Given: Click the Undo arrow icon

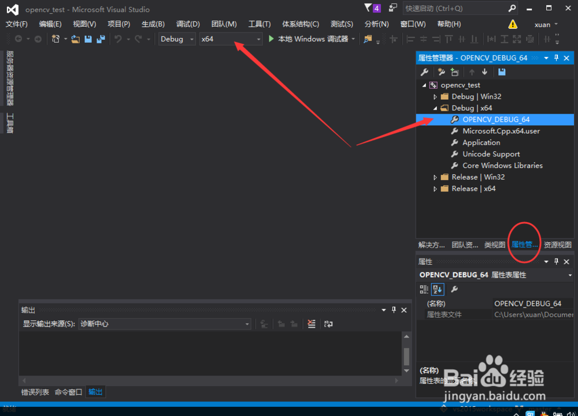Looking at the screenshot, I should tap(118, 39).
